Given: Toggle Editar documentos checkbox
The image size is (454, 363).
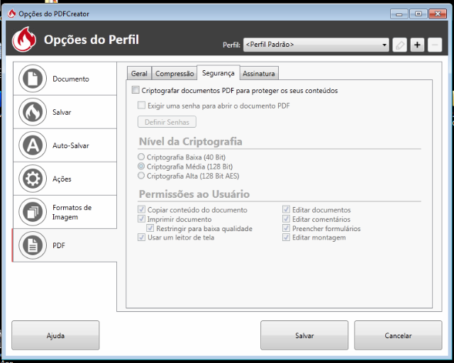Looking at the screenshot, I should tap(286, 209).
